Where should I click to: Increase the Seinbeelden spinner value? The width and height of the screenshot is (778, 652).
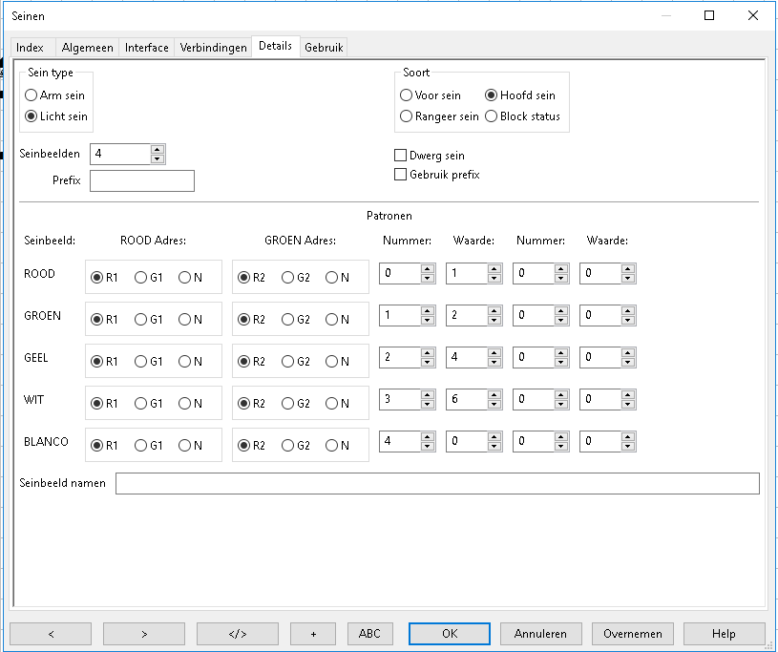click(158, 149)
